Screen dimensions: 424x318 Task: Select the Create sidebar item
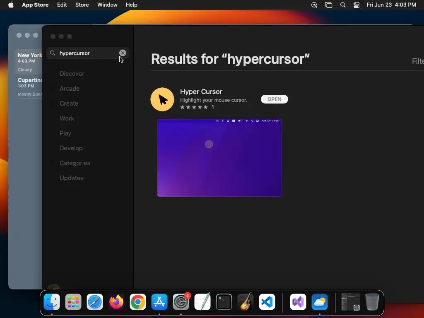point(69,103)
